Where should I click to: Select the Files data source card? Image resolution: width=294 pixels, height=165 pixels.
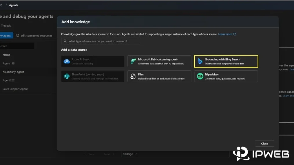tap(159, 76)
